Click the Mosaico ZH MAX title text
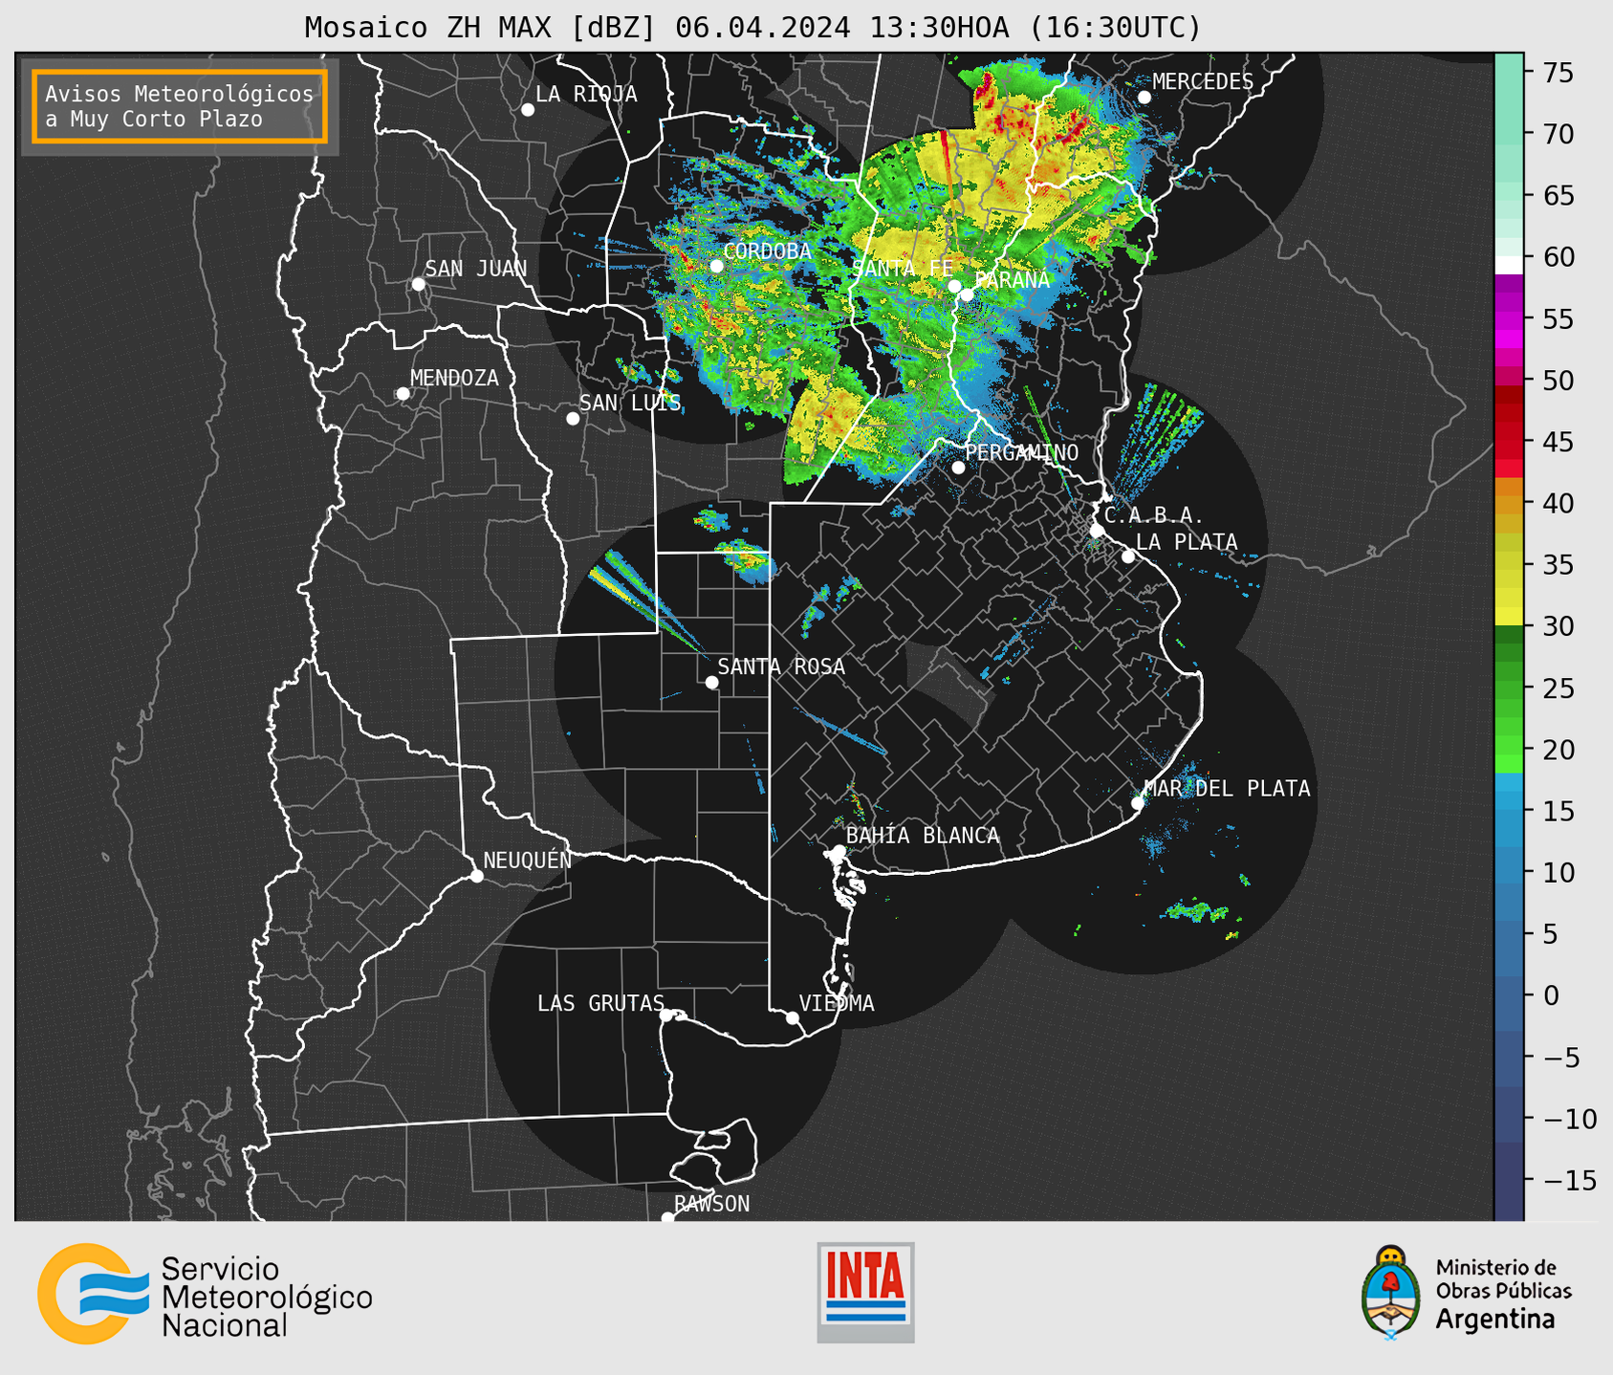 pyautogui.click(x=752, y=27)
